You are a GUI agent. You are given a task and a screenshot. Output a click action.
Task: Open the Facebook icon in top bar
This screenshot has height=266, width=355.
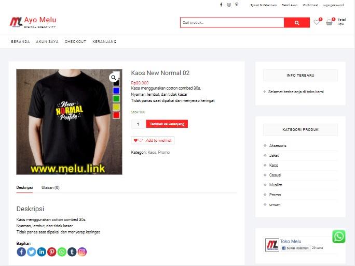point(221,5)
